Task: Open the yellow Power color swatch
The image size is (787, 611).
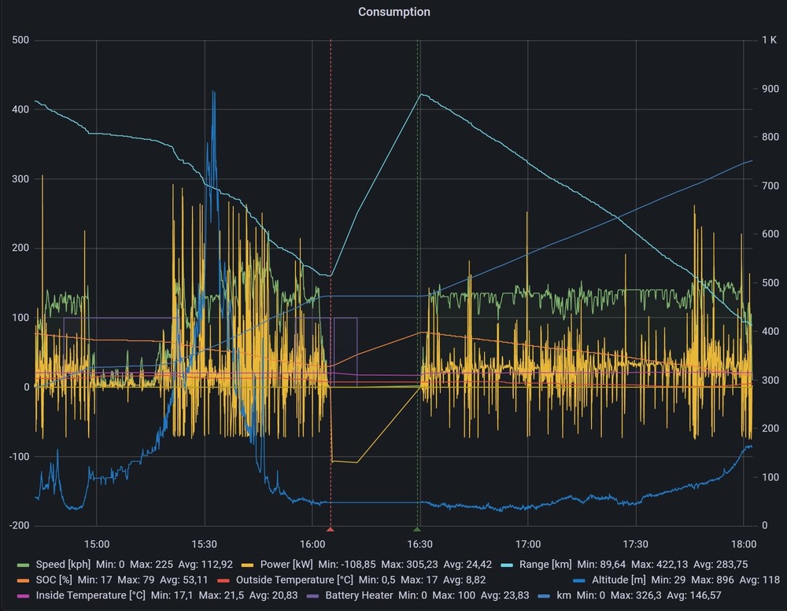Action: pyautogui.click(x=248, y=564)
